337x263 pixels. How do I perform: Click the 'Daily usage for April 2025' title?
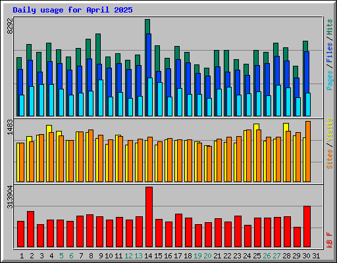[x=72, y=10]
